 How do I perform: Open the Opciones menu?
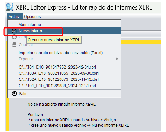click(32, 17)
